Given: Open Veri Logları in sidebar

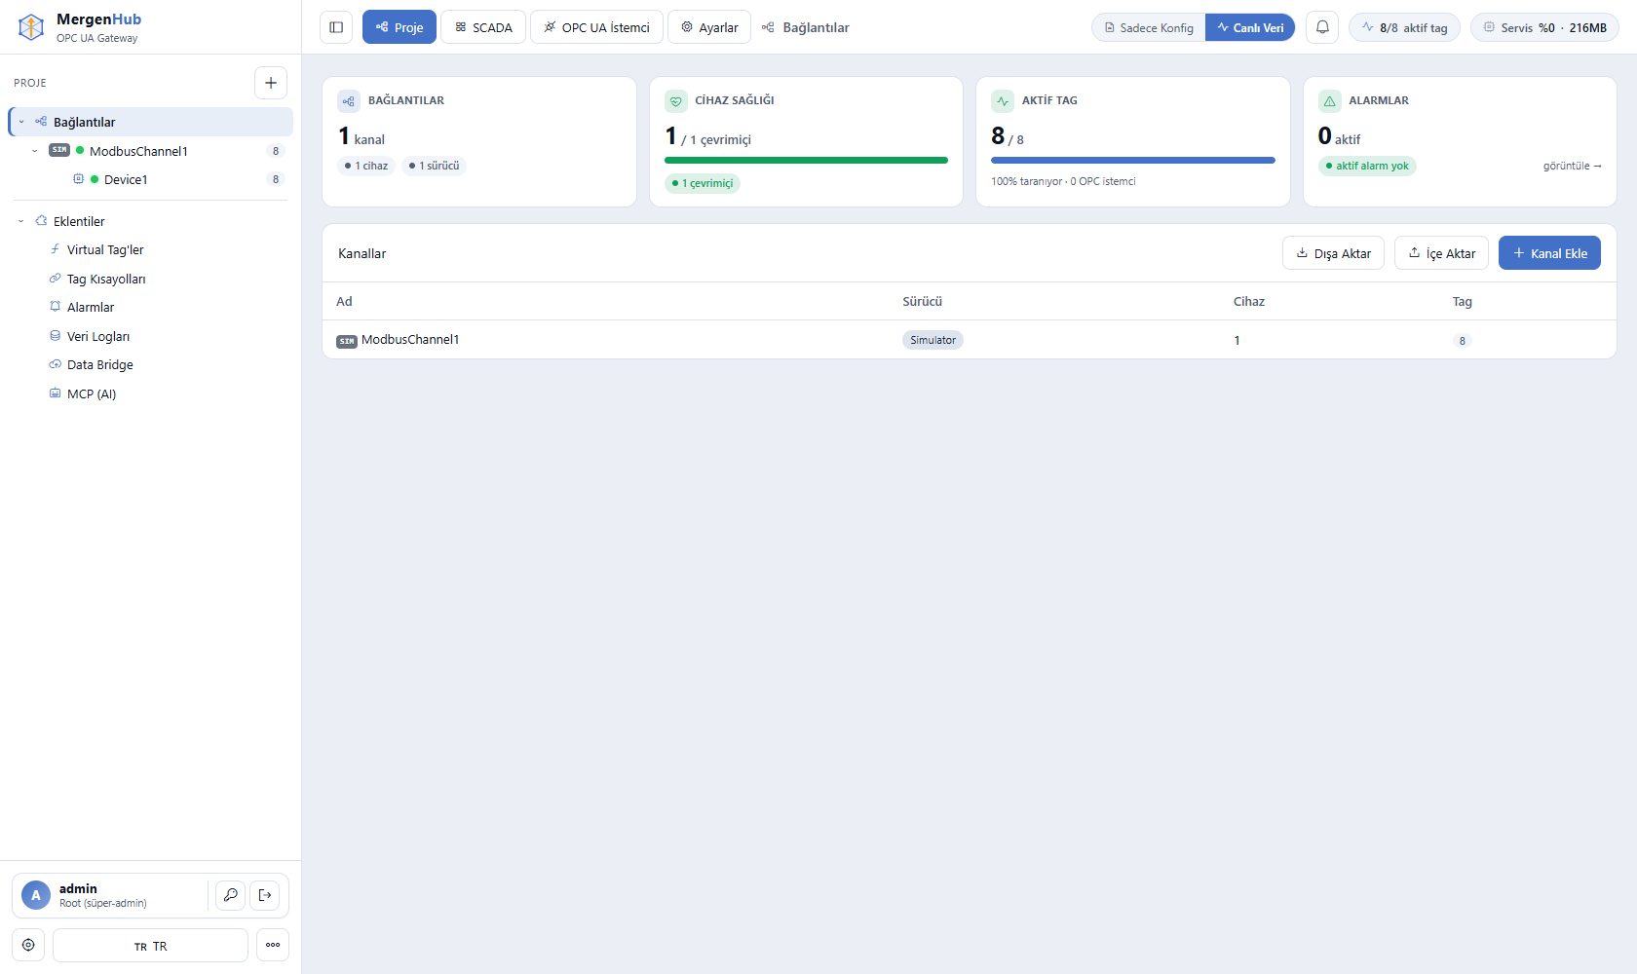Looking at the screenshot, I should [98, 336].
